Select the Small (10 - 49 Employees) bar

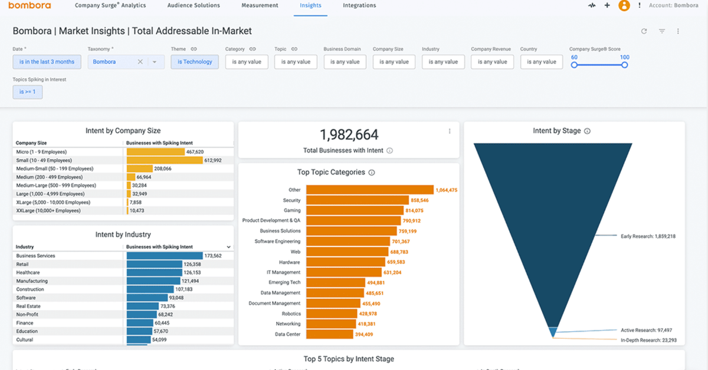(165, 160)
